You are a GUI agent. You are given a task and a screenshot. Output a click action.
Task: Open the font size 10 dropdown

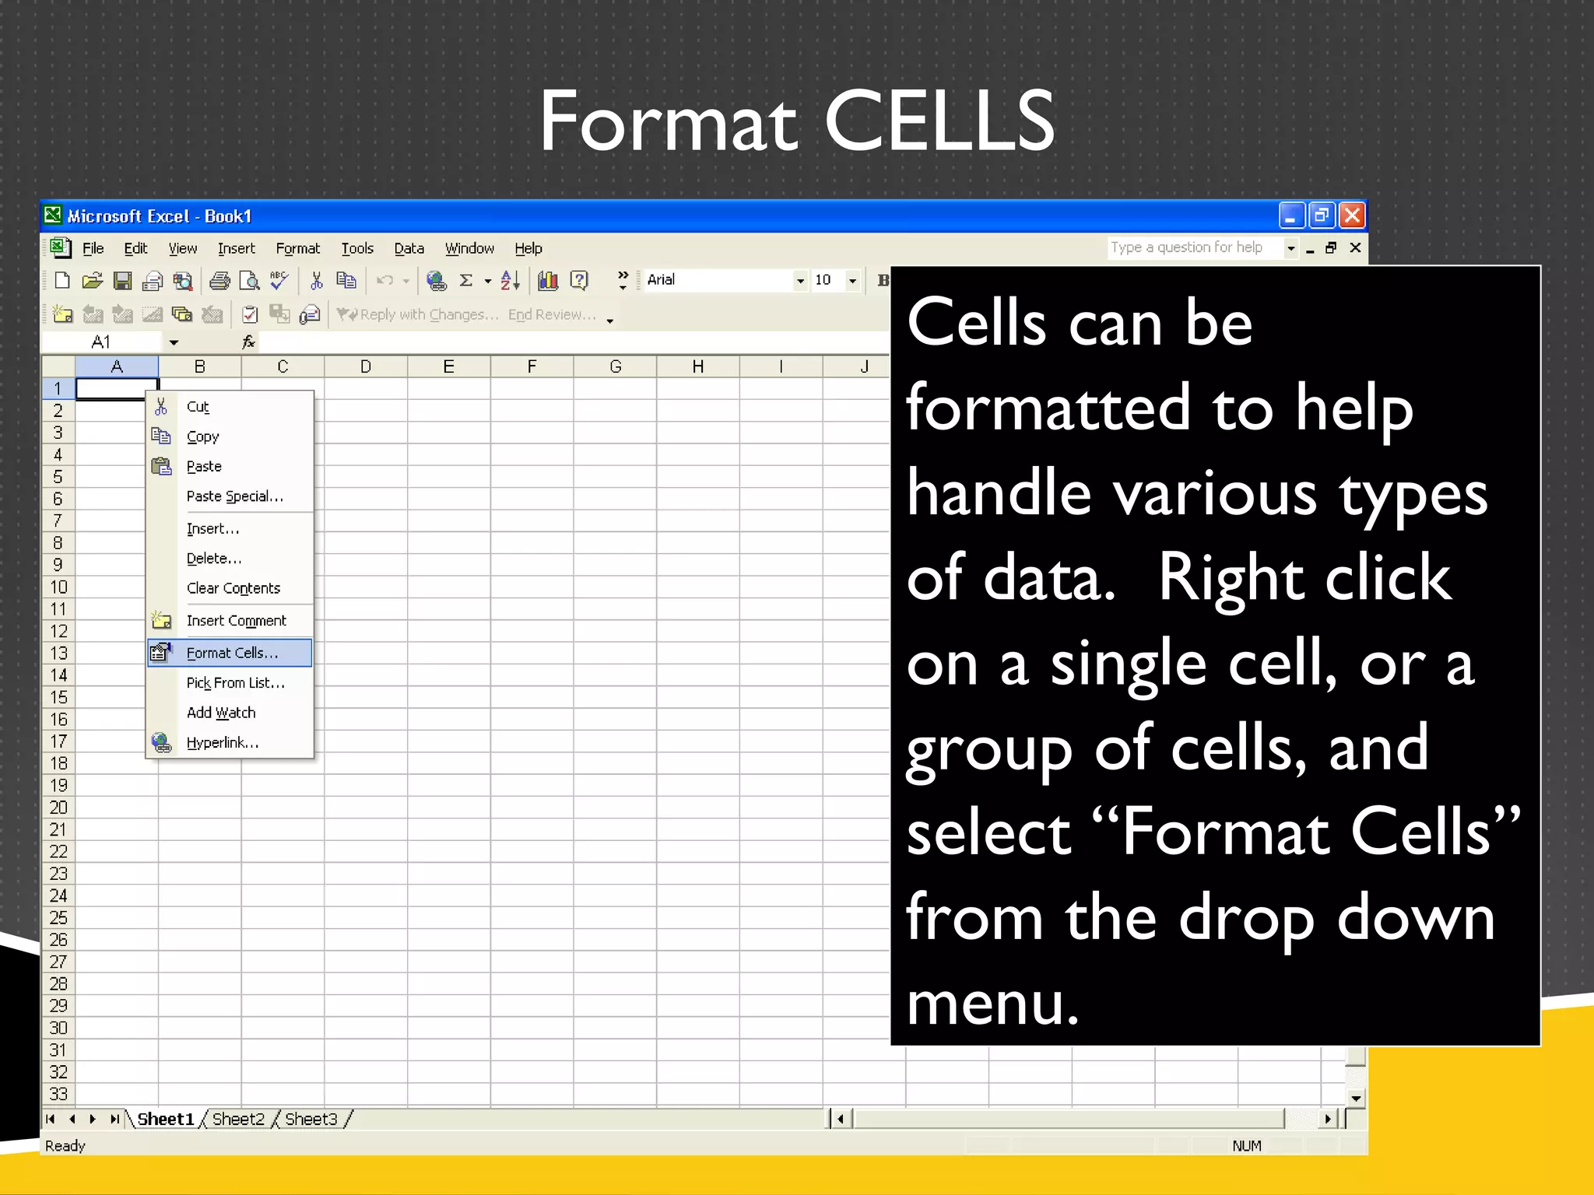click(852, 281)
